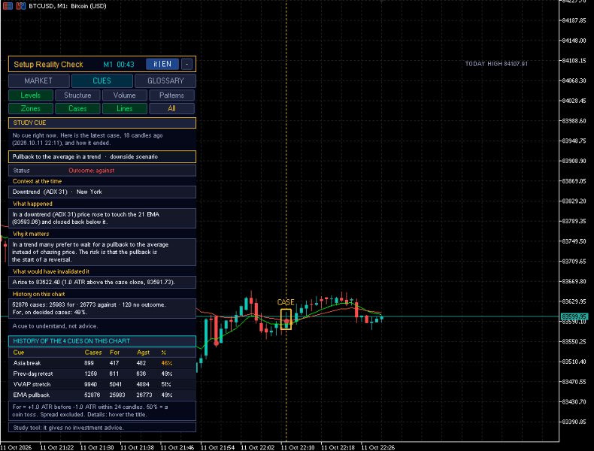This screenshot has width=594, height=451.
Task: Click the Prev-day retest row
Action: click(102, 374)
